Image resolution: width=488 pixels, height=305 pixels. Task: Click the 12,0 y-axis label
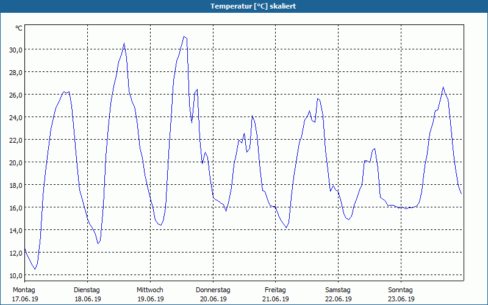click(x=16, y=253)
